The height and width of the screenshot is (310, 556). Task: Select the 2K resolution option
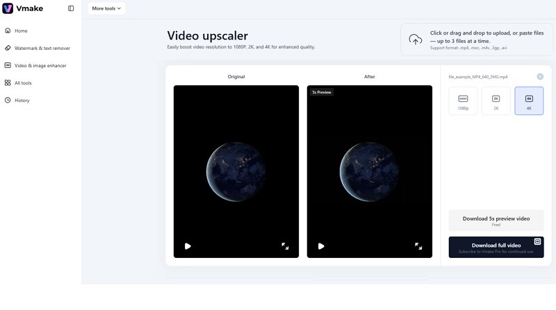click(496, 101)
